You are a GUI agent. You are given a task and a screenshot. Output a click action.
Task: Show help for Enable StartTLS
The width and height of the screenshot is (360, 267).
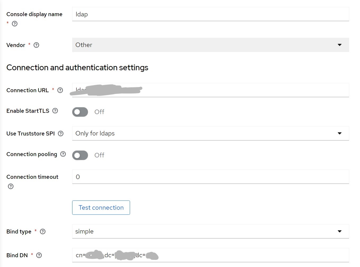[x=55, y=111]
